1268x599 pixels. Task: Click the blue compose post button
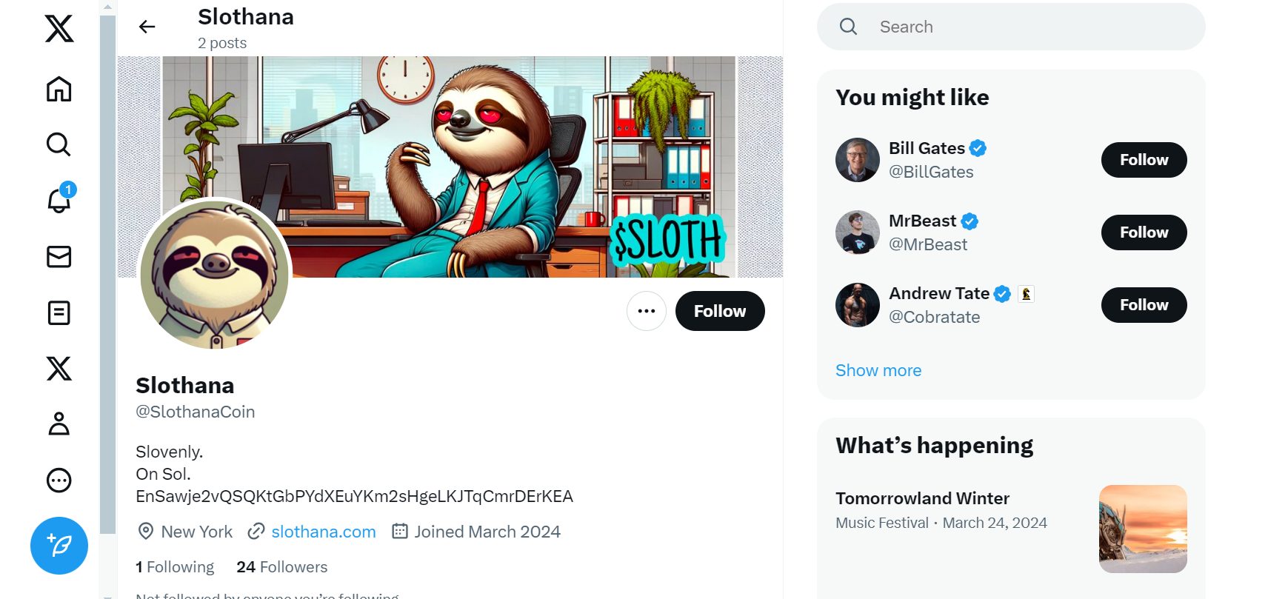tap(59, 546)
